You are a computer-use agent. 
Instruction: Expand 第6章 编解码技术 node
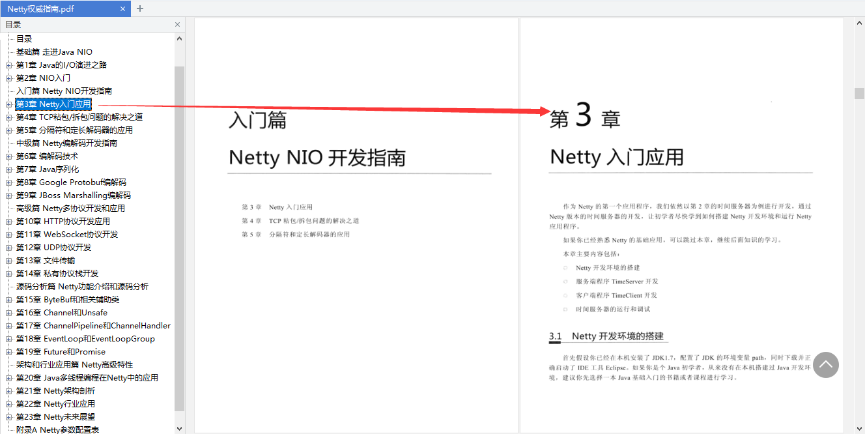pos(8,156)
